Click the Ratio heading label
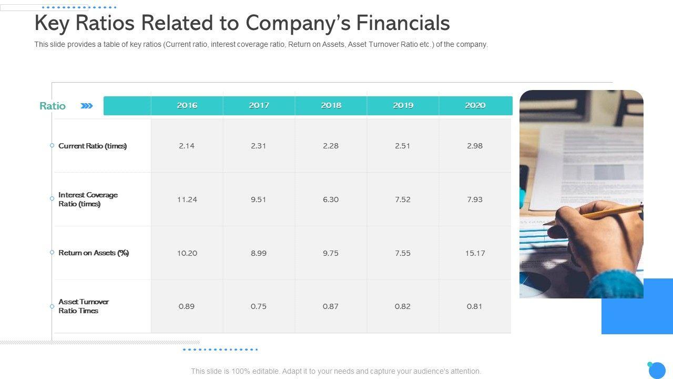673x379 pixels. (x=53, y=106)
